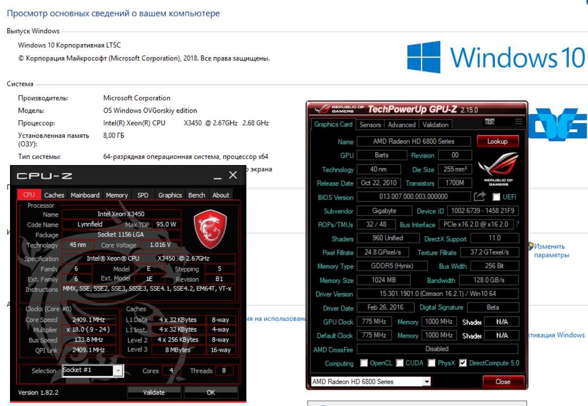Click the CPU-Z Validate button
Screen dimensions: 588x406
point(154,392)
